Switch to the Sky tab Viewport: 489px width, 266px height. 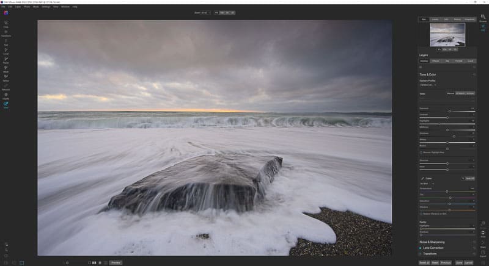[447, 61]
